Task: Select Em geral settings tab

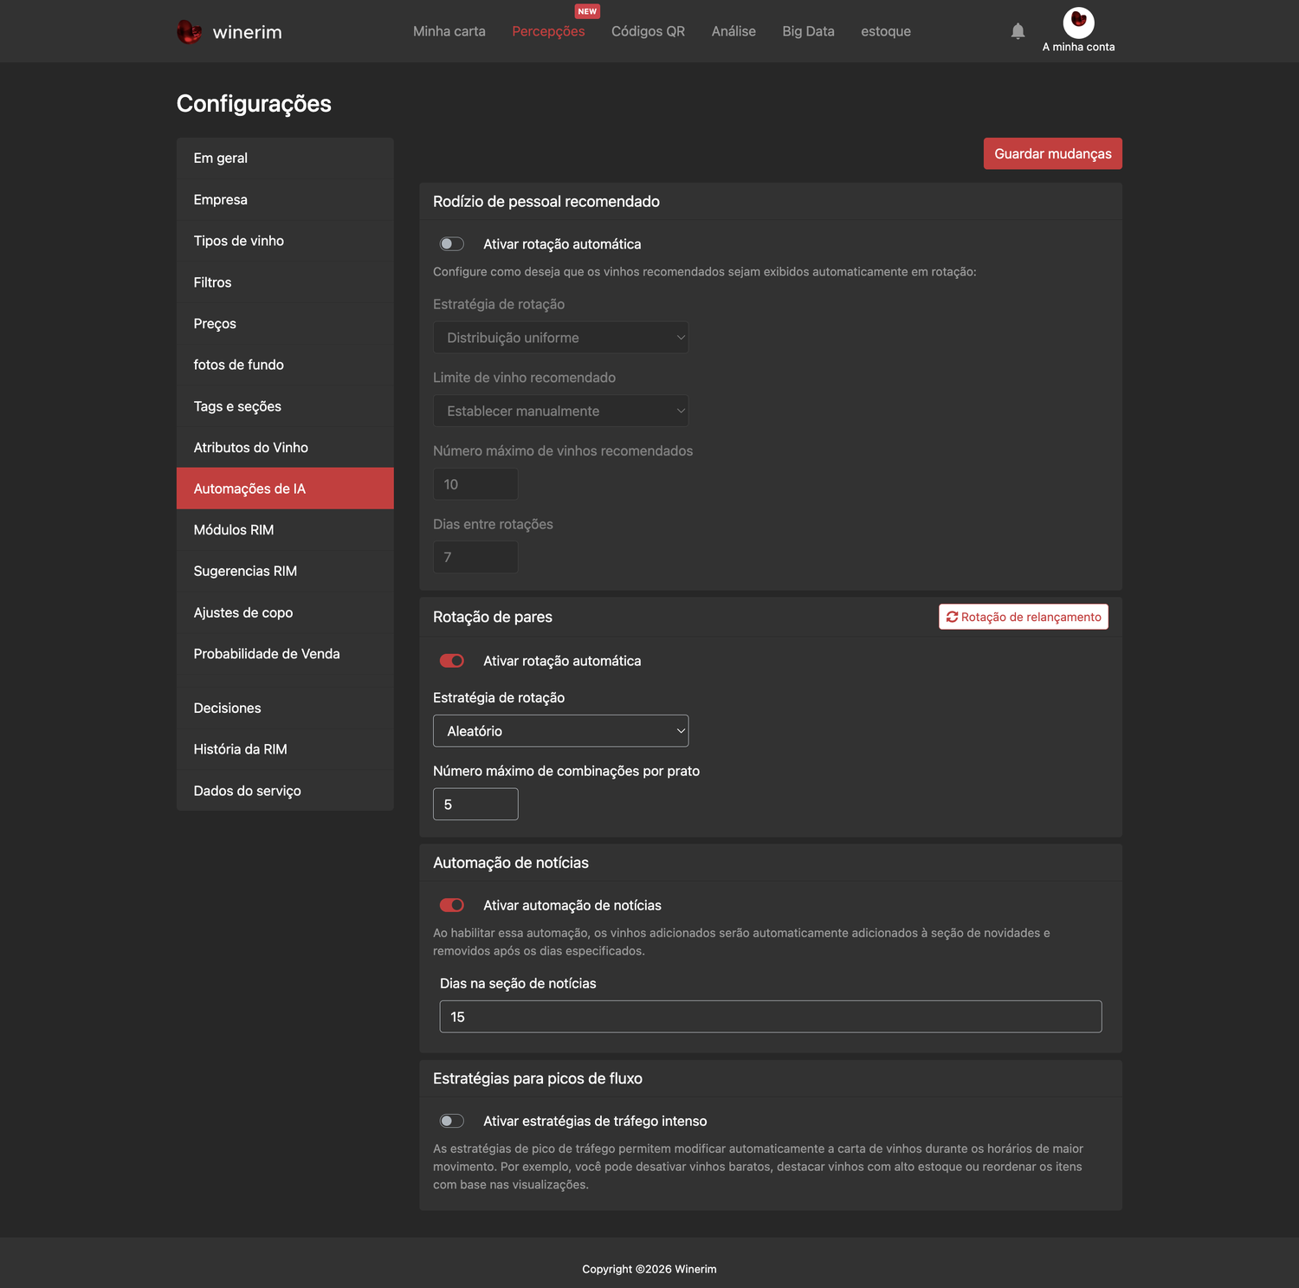Action: pos(285,158)
